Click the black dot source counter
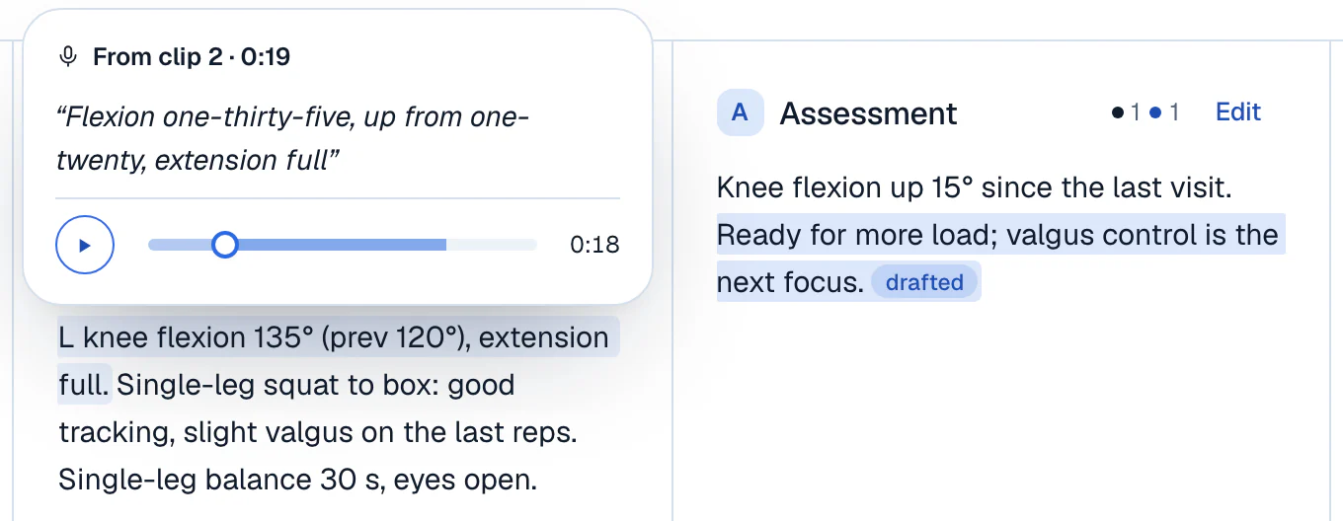Screen dimensions: 1343x521 click(x=1126, y=112)
